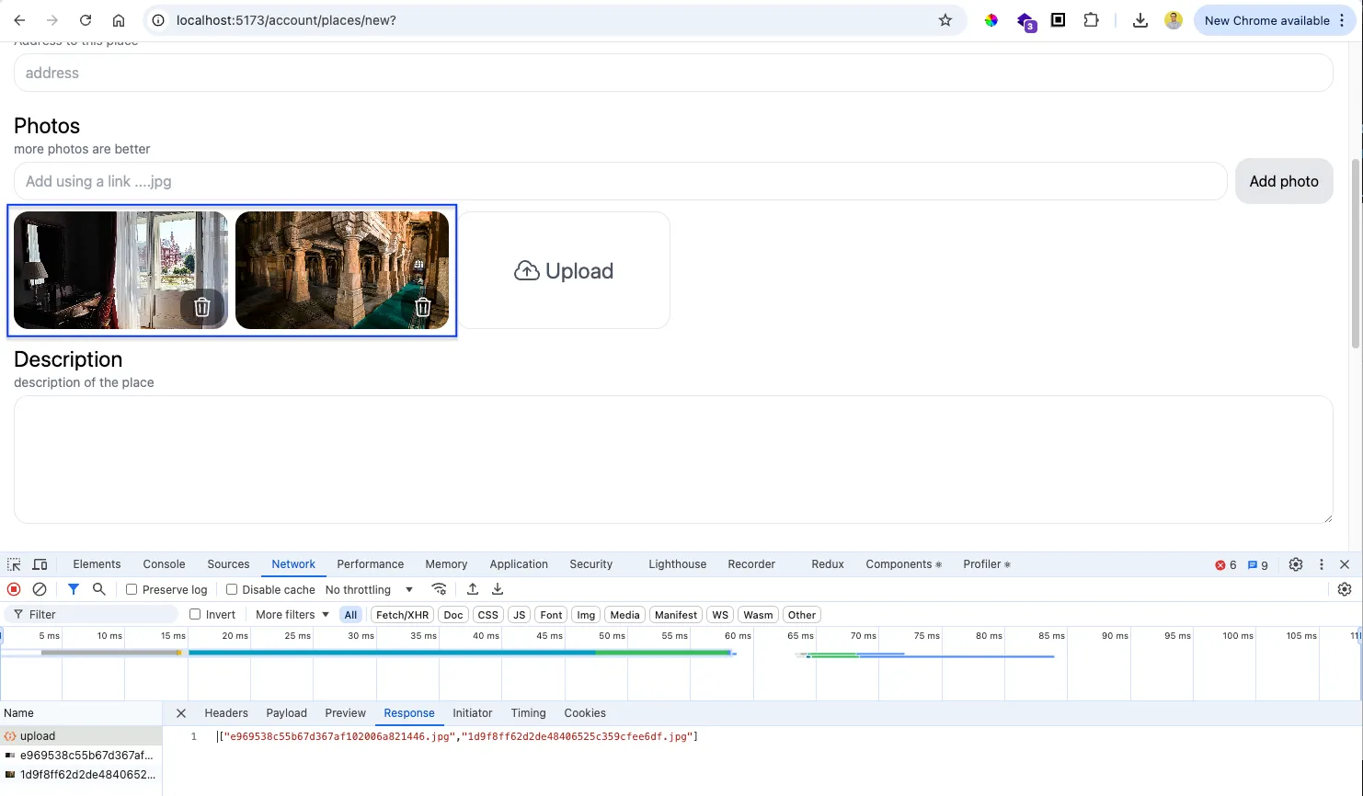
Task: Open network conditions wifi icon
Action: [439, 589]
